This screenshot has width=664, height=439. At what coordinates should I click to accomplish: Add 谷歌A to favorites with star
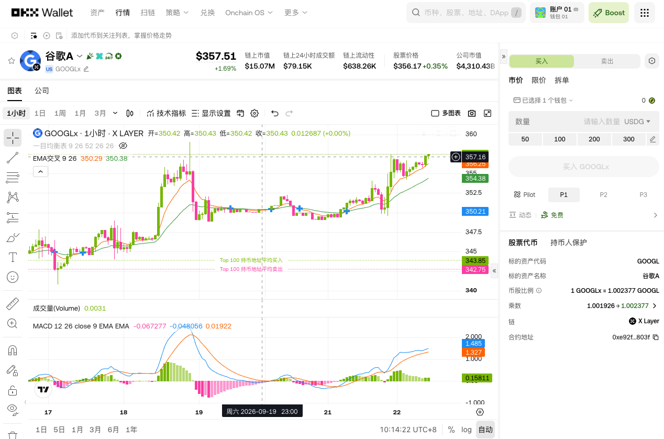pos(11,61)
